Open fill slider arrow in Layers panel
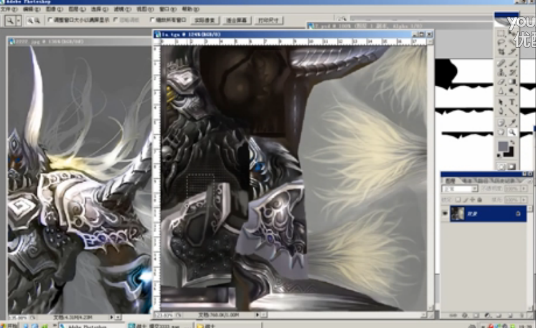 tap(524, 200)
